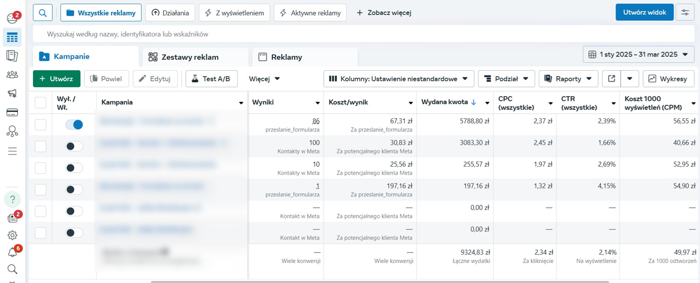Open the Events Manager icon in the sidebar
Screen dimensions: 700x283
[12, 131]
